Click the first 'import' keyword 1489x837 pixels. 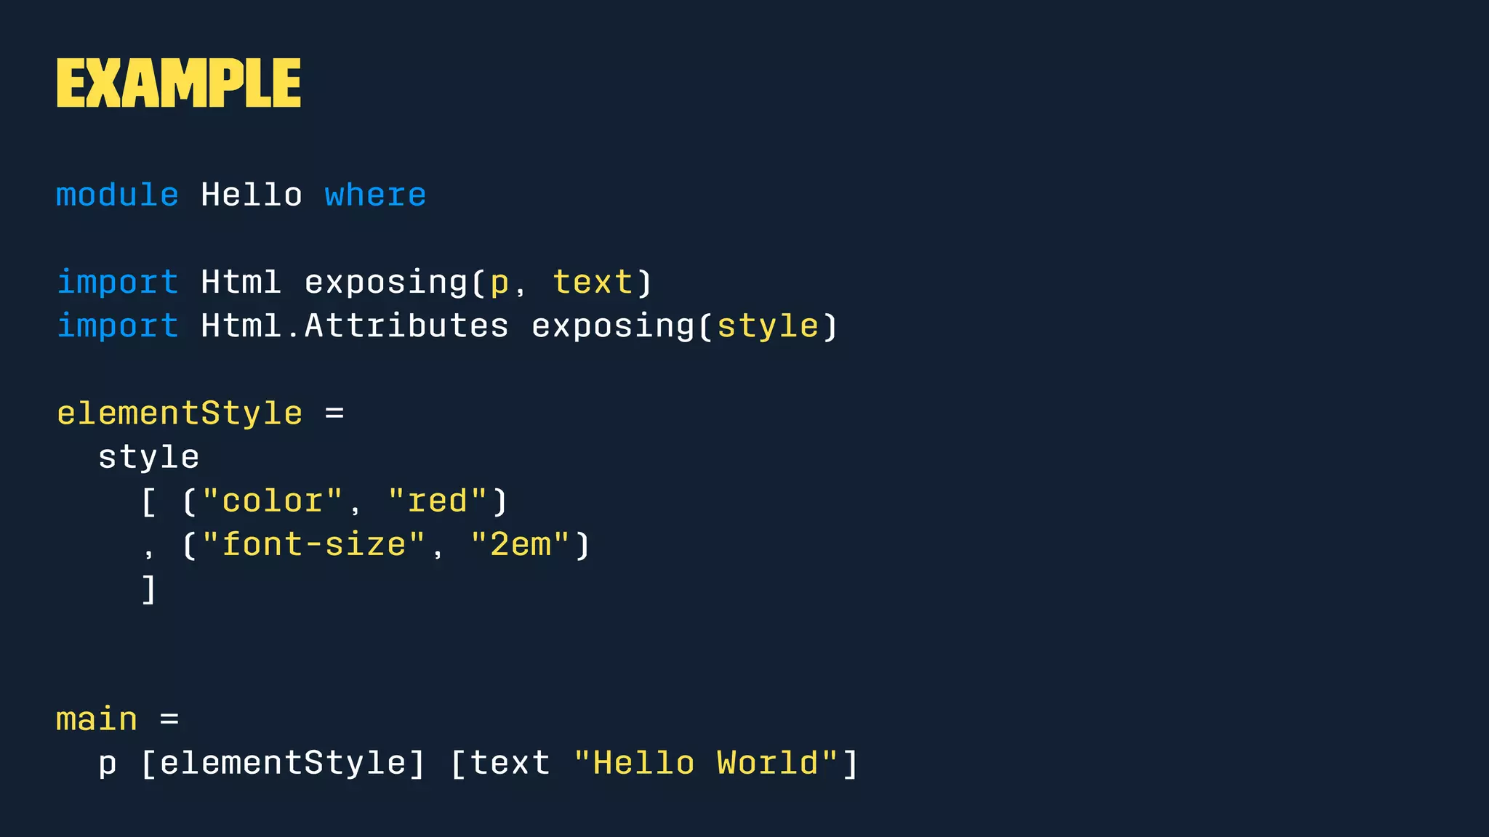(117, 282)
